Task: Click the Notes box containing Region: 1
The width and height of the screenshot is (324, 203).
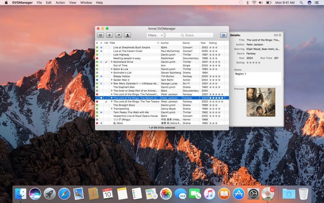Action: pyautogui.click(x=257, y=79)
